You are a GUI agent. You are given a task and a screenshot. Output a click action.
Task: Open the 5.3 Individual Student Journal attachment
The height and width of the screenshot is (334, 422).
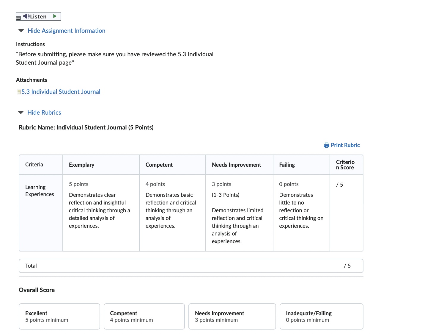click(61, 92)
